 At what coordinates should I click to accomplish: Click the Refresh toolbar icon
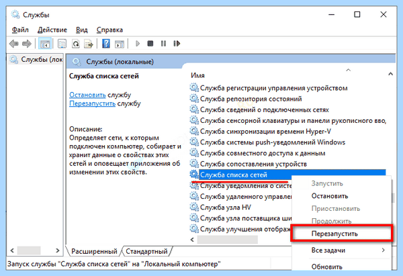[x=75, y=44]
